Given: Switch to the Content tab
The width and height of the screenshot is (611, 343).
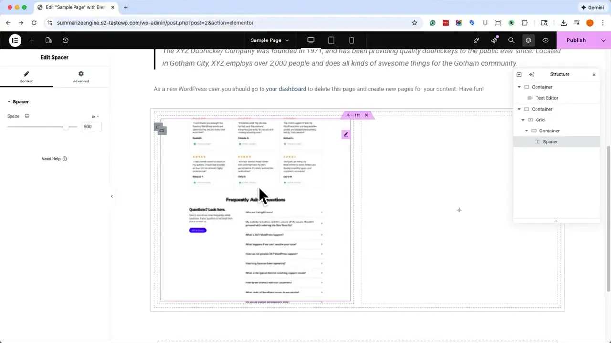Looking at the screenshot, I should click(x=26, y=77).
